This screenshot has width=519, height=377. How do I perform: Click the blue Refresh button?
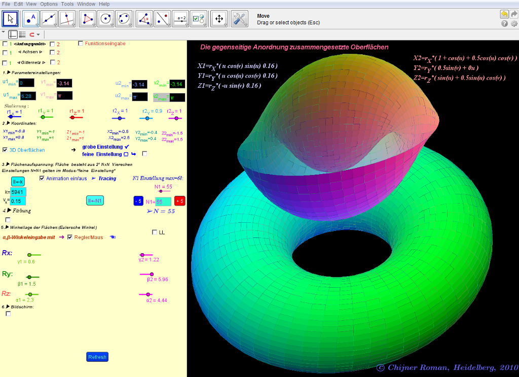[x=97, y=357]
